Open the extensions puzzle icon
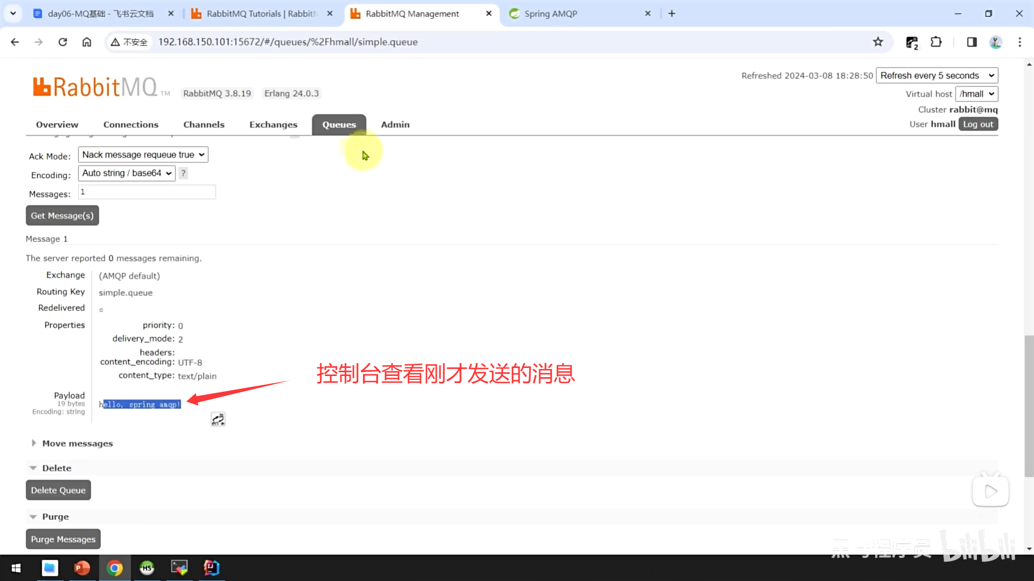 point(936,42)
